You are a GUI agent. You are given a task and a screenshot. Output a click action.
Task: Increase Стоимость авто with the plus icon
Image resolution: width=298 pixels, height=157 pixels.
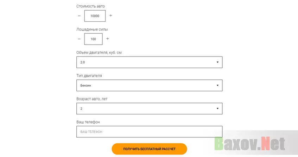point(110,15)
